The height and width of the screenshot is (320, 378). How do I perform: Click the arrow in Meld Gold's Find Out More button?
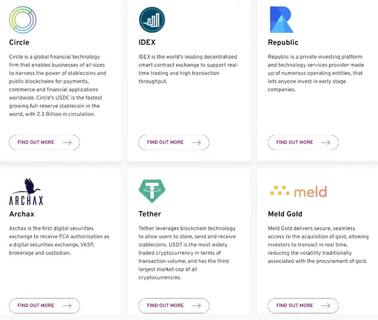(326, 305)
